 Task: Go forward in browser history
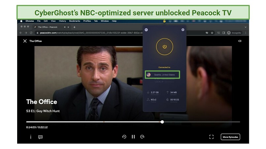(x=26, y=33)
